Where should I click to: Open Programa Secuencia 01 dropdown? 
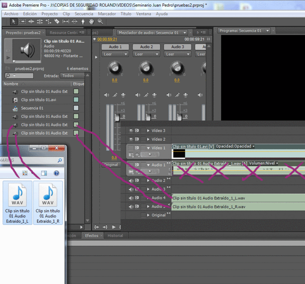point(268,30)
